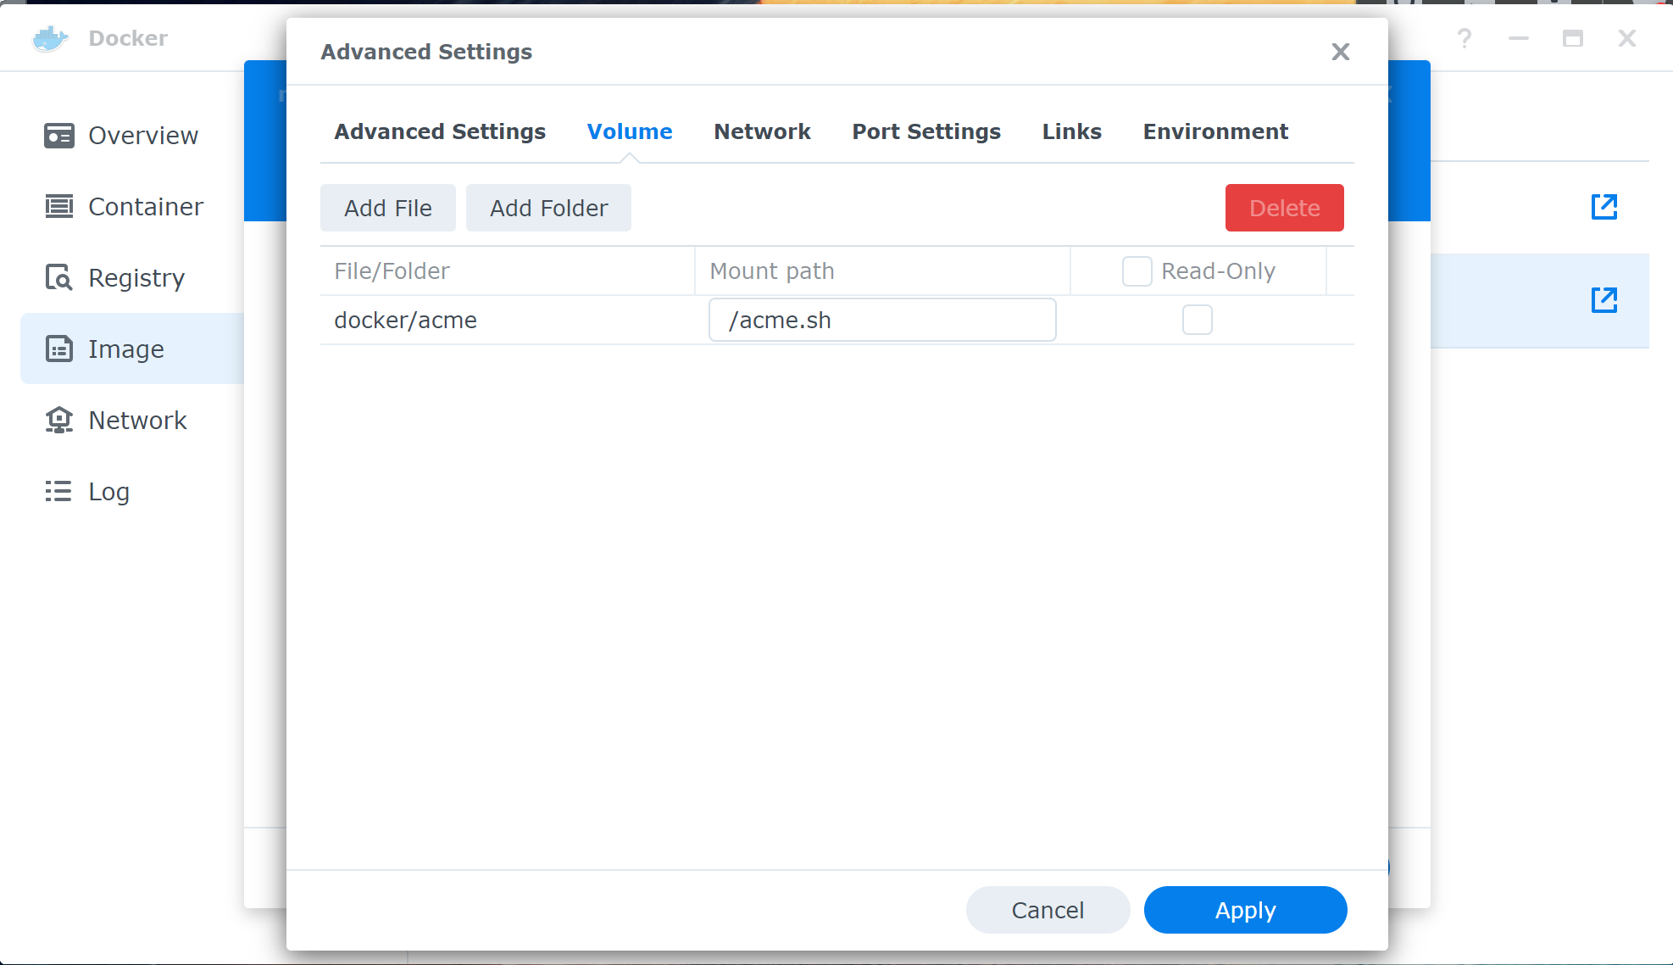
Task: Click Apply to save settings
Action: point(1244,910)
